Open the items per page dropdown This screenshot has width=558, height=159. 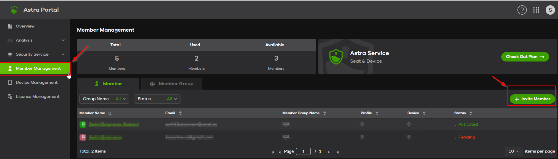[x=514, y=151]
